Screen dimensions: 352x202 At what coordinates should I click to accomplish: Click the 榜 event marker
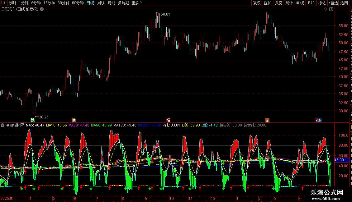coord(74,120)
